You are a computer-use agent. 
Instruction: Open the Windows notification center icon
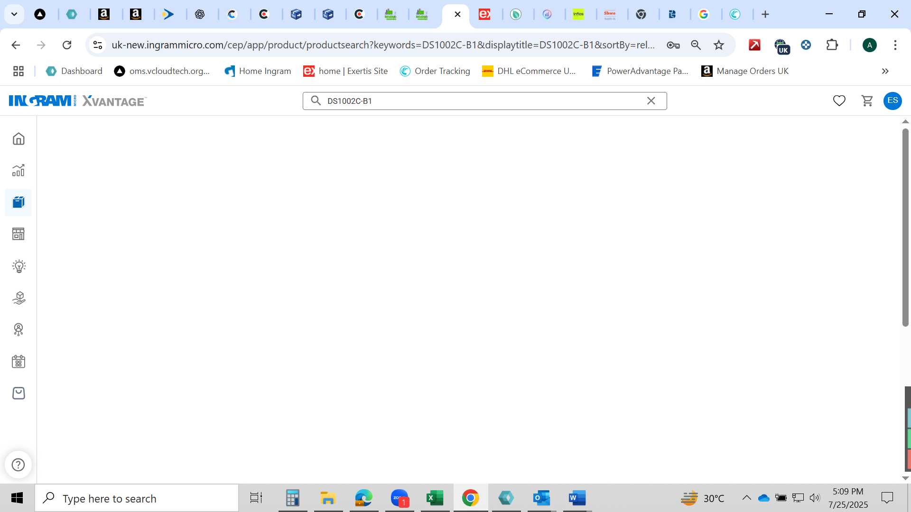click(887, 498)
